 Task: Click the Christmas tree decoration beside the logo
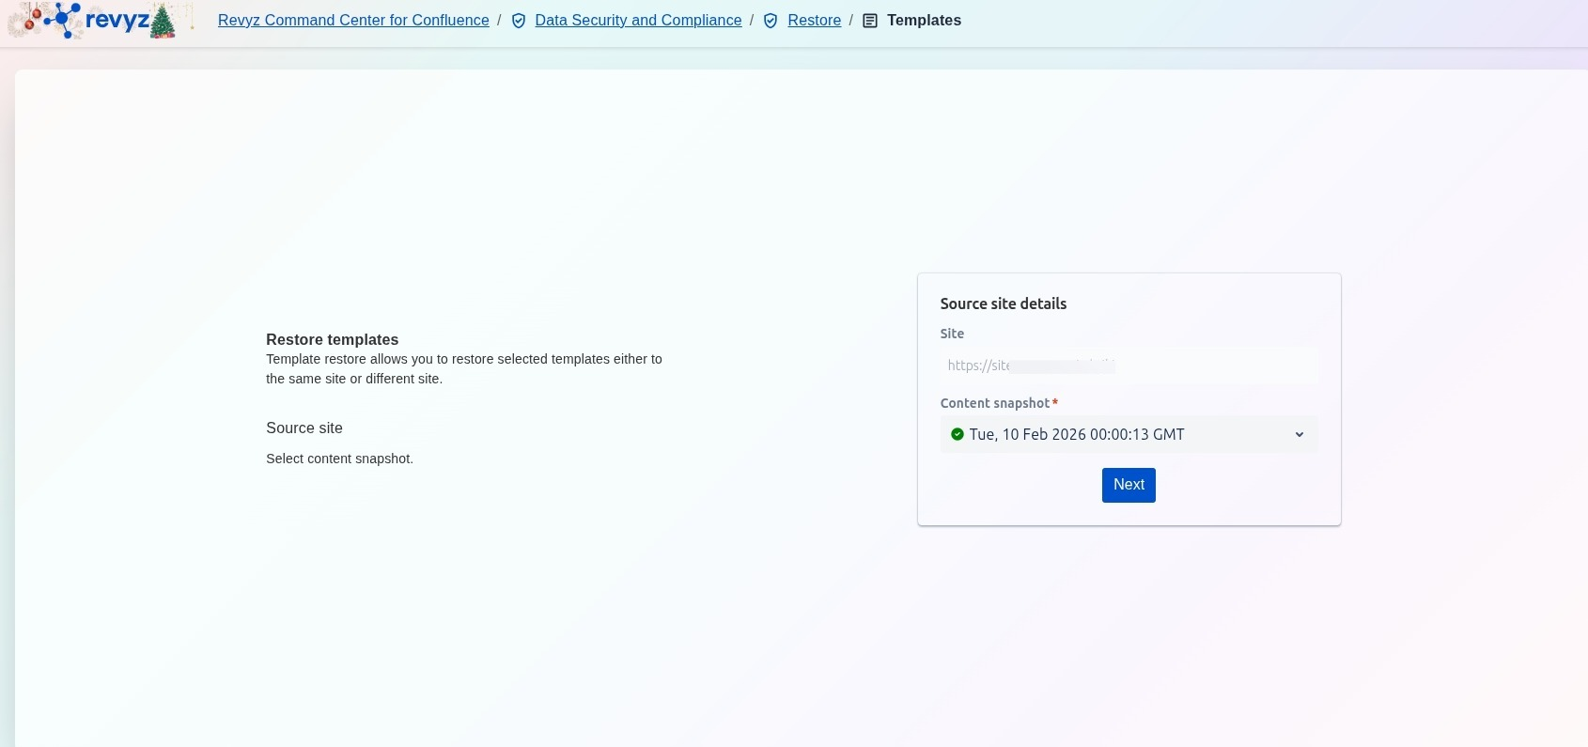(x=163, y=21)
